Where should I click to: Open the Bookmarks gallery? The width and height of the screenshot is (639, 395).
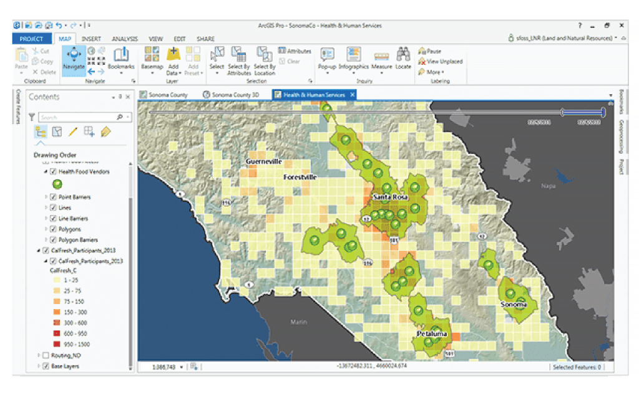click(x=120, y=59)
